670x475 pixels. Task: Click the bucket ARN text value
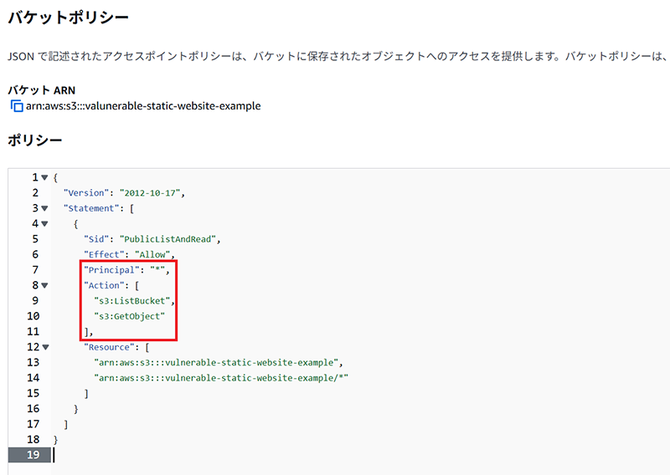[143, 106]
